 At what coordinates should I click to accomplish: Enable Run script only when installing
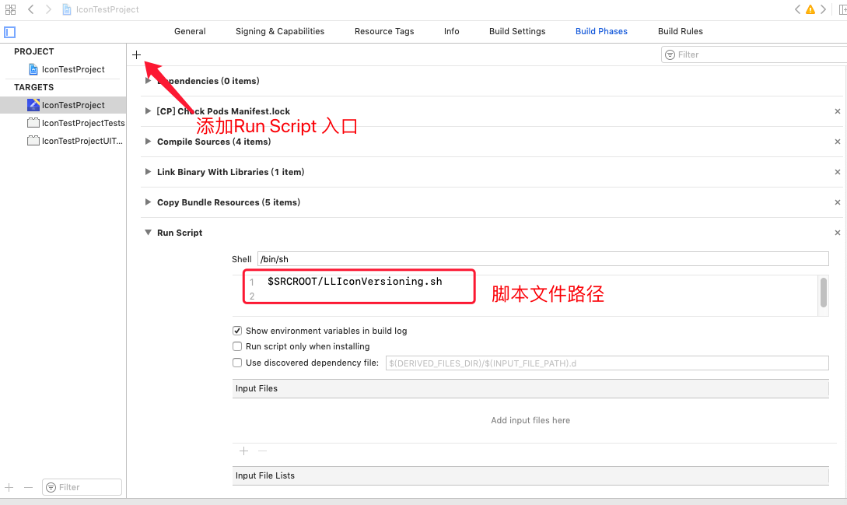[x=237, y=346]
